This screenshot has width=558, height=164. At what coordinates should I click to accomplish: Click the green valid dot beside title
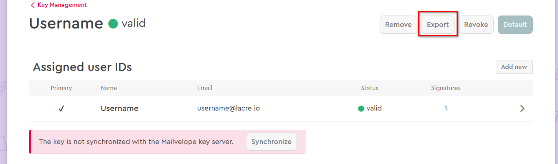(x=113, y=24)
